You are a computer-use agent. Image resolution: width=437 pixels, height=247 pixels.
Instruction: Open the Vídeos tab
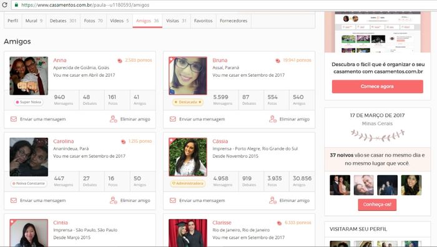(119, 21)
